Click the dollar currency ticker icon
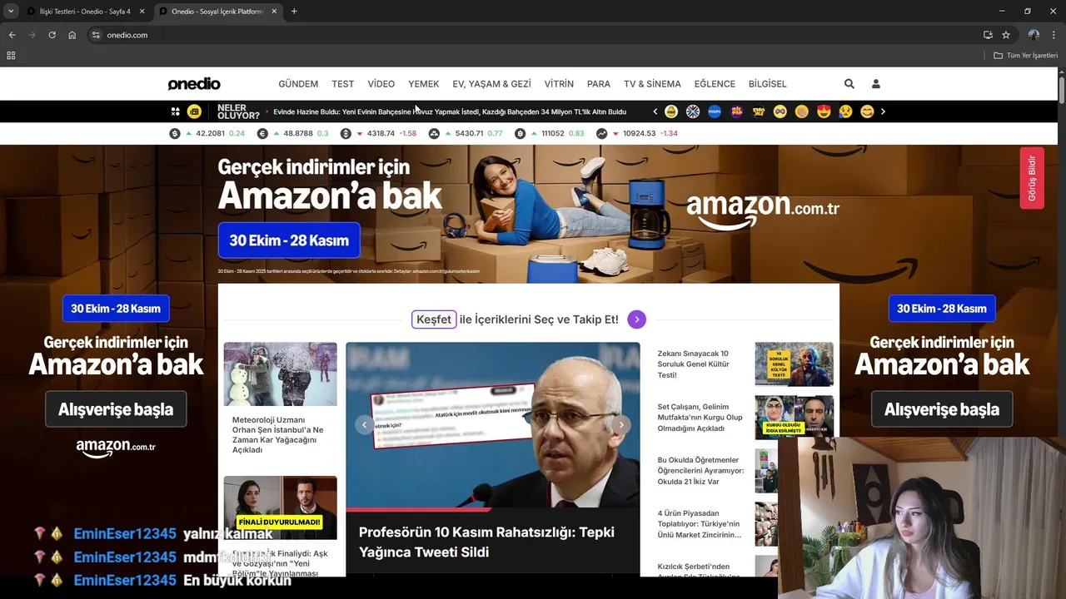This screenshot has width=1066, height=599. click(175, 133)
